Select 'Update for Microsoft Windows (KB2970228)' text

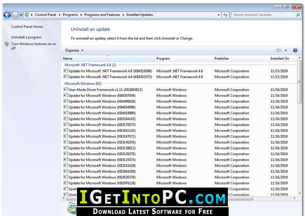pos(102,183)
